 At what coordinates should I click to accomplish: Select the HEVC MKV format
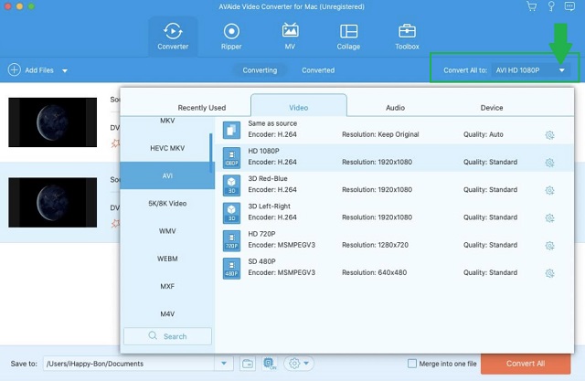click(x=167, y=148)
